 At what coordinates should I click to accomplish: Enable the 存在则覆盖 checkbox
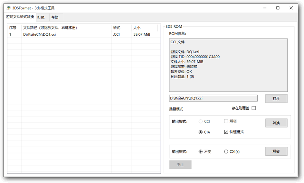(x=253, y=108)
